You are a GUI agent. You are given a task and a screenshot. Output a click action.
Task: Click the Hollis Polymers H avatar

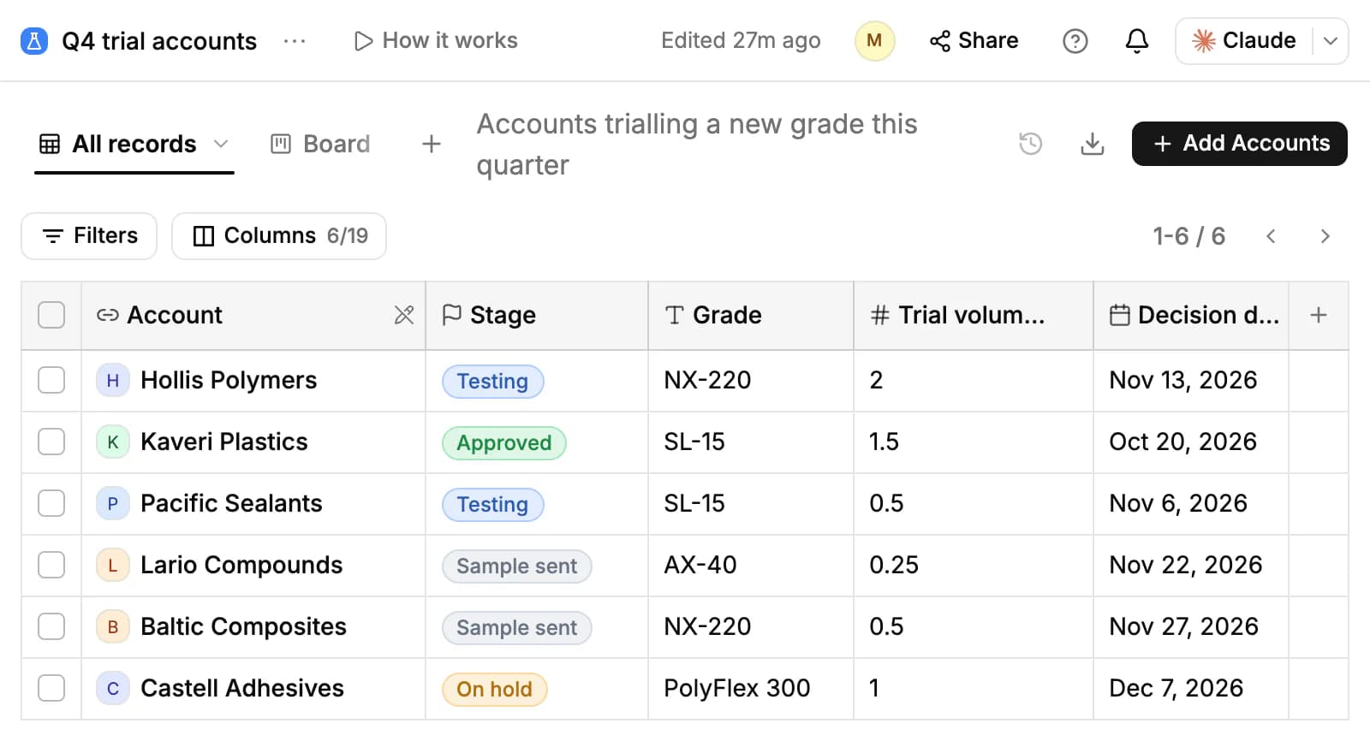click(x=112, y=381)
